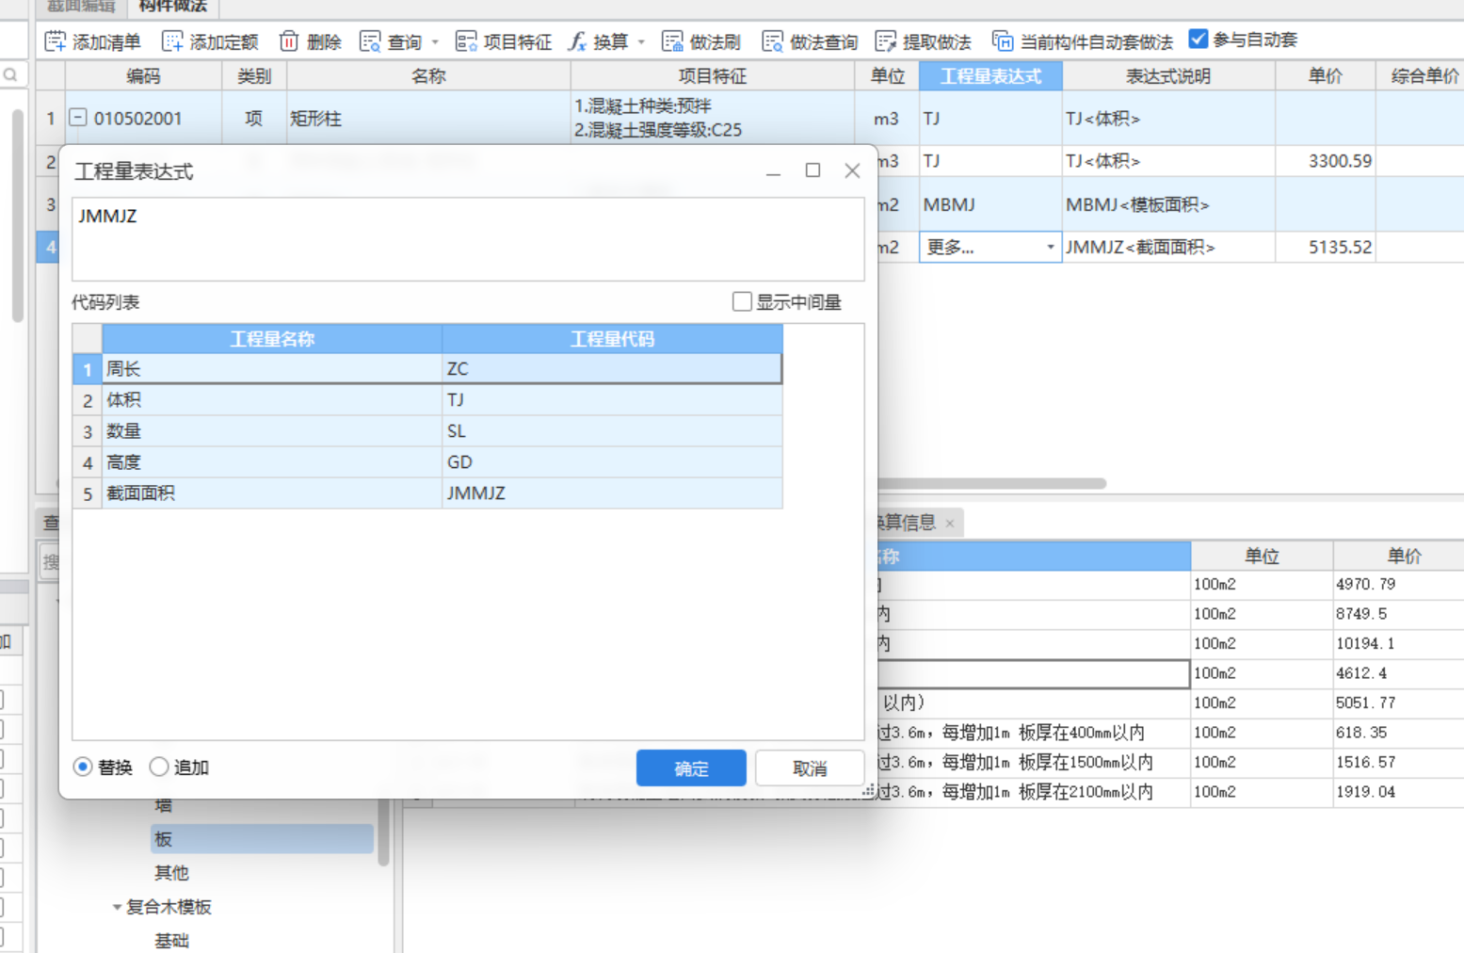
Task: Collapse row 010502001 tree node
Action: pos(79,118)
